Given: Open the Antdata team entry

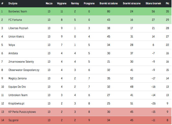Looking at the screenshot, I should 13,53.
